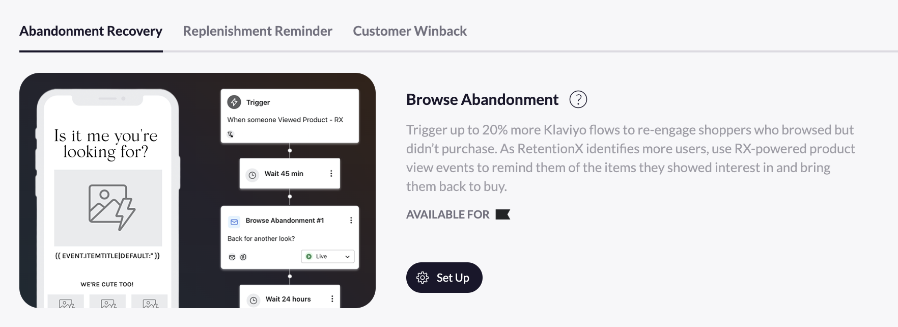The image size is (898, 327).
Task: Open the help circle next to Browse Abandonment
Action: pyautogui.click(x=578, y=99)
